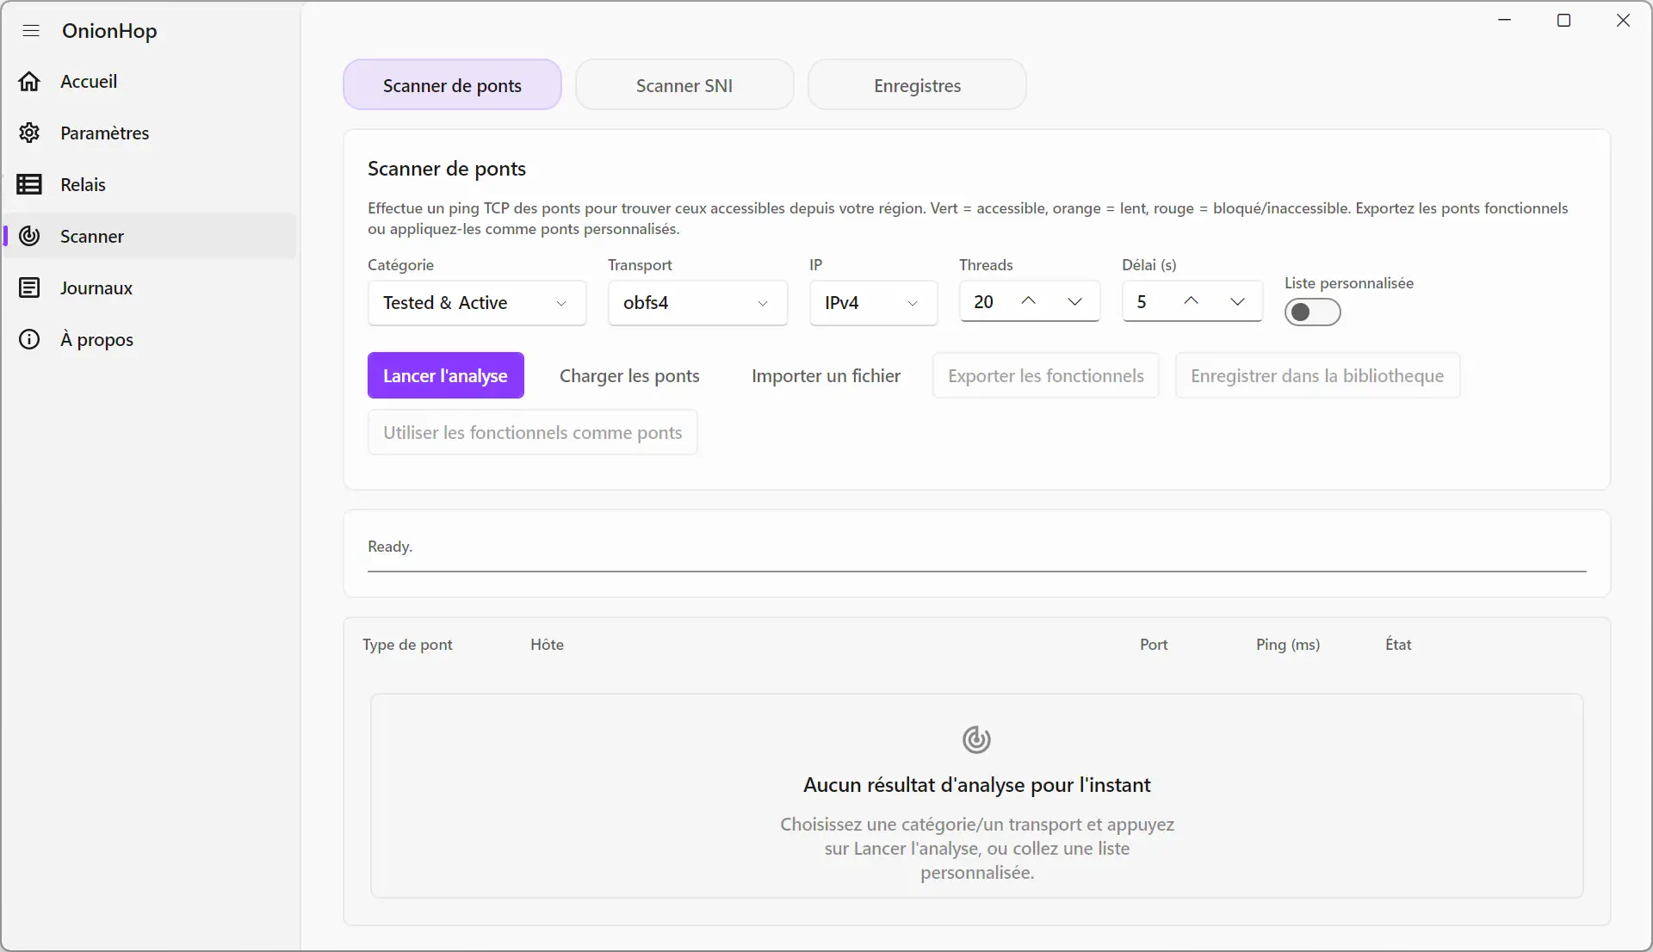The image size is (1653, 952).
Task: Click the À propos info icon
Action: coord(29,339)
